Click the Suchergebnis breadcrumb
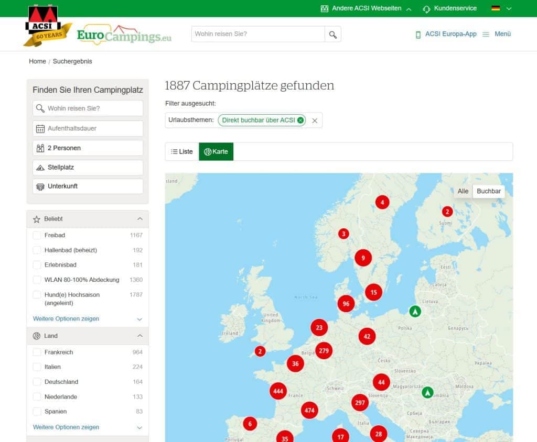The width and height of the screenshot is (537, 442). click(72, 61)
